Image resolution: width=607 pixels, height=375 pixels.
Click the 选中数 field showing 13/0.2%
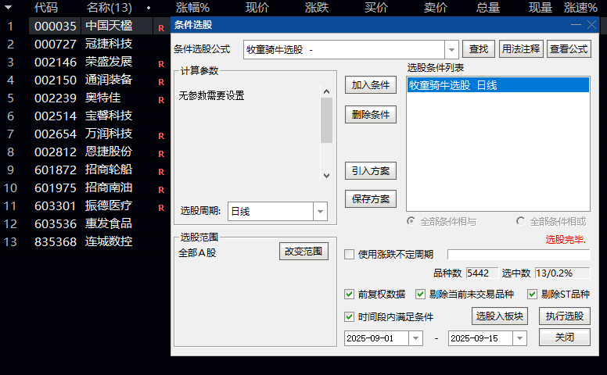pos(562,273)
